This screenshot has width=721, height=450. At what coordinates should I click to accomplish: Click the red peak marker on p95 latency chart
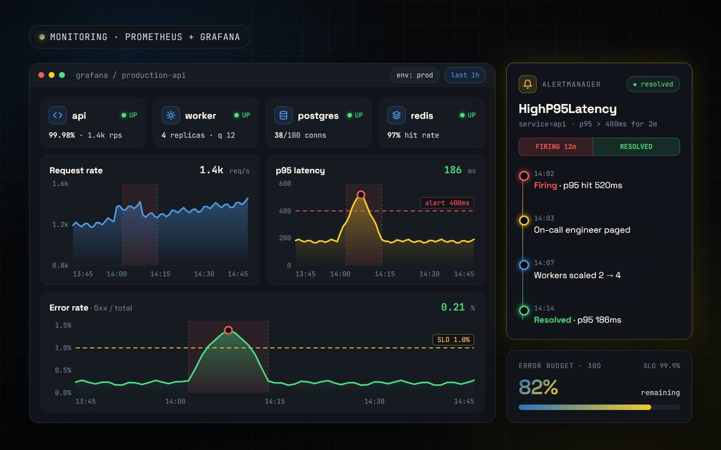[x=361, y=195]
